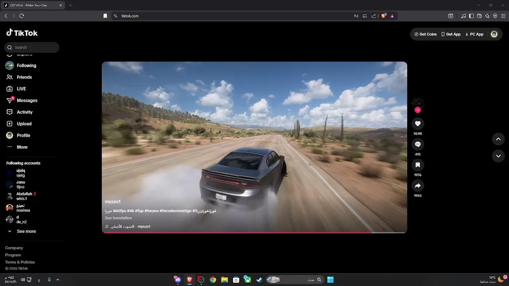
Task: Open Chrome from the taskbar
Action: pyautogui.click(x=213, y=280)
